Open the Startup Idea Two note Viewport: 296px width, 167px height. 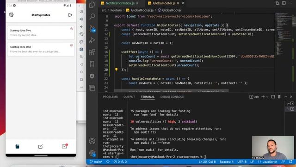click(41, 33)
